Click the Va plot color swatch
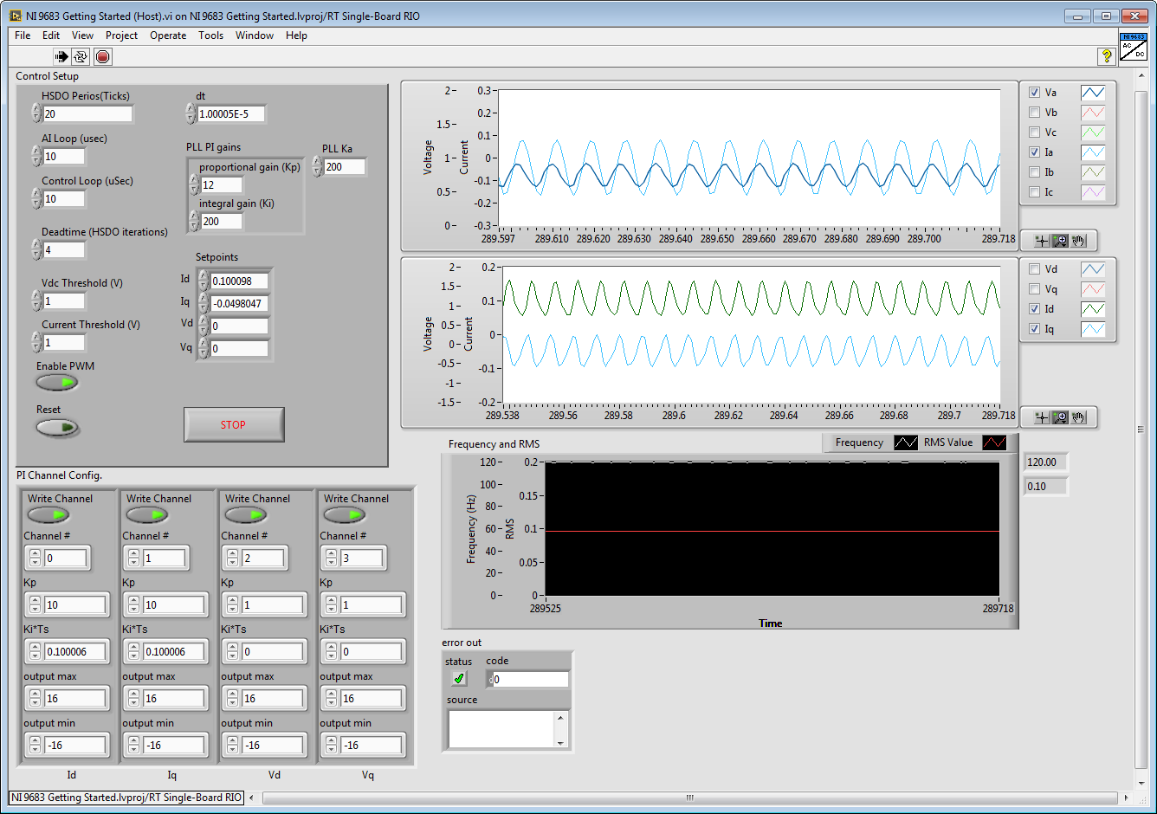Viewport: 1157px width, 814px height. point(1093,93)
